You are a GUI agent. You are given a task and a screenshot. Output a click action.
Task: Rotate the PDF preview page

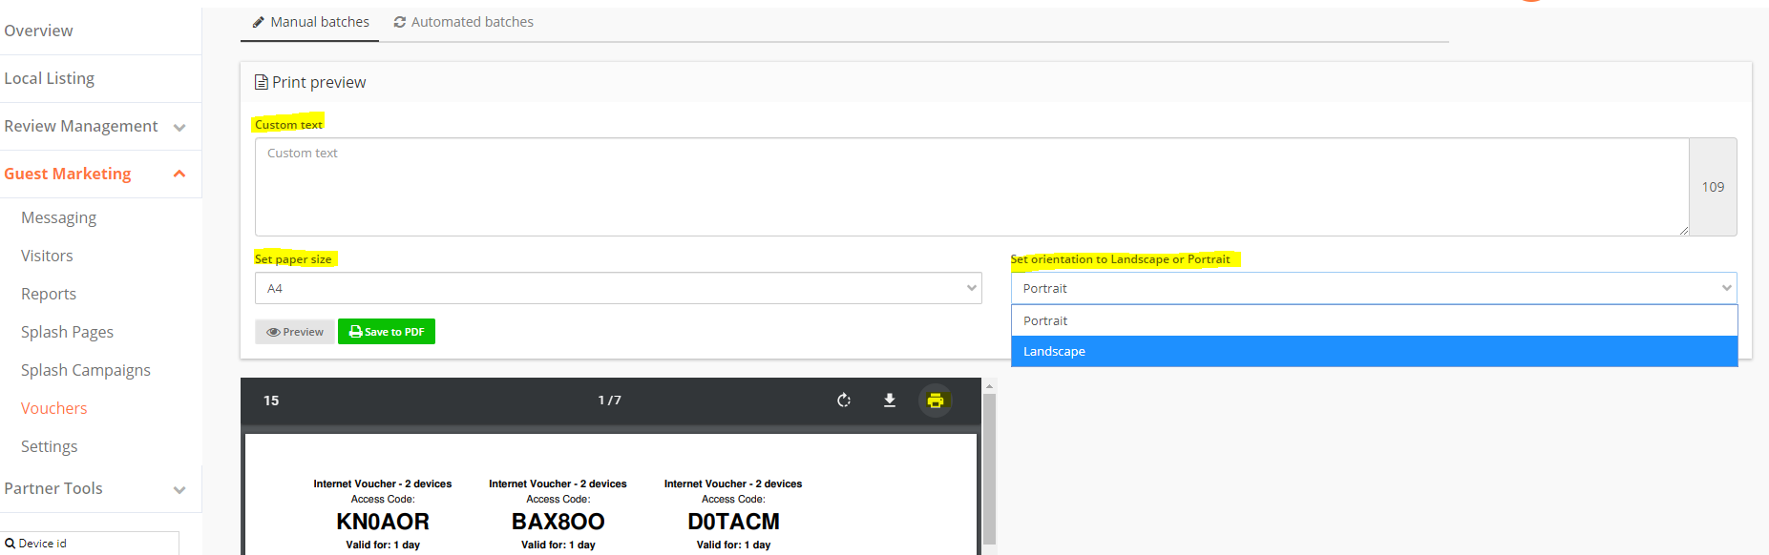click(843, 401)
